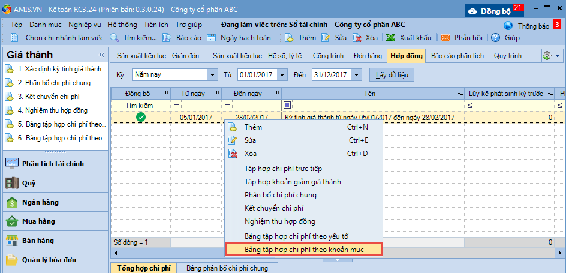The width and height of the screenshot is (566, 273).
Task: Expand the Kỳ period dropdown
Action: [x=212, y=75]
